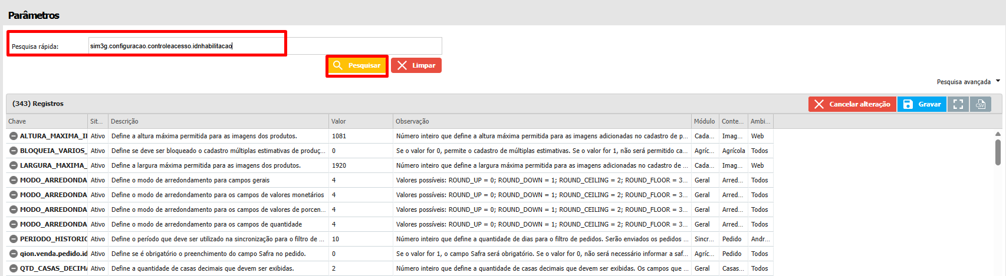Image resolution: width=1006 pixels, height=276 pixels.
Task: Sort by Observação column header
Action: tap(542, 121)
